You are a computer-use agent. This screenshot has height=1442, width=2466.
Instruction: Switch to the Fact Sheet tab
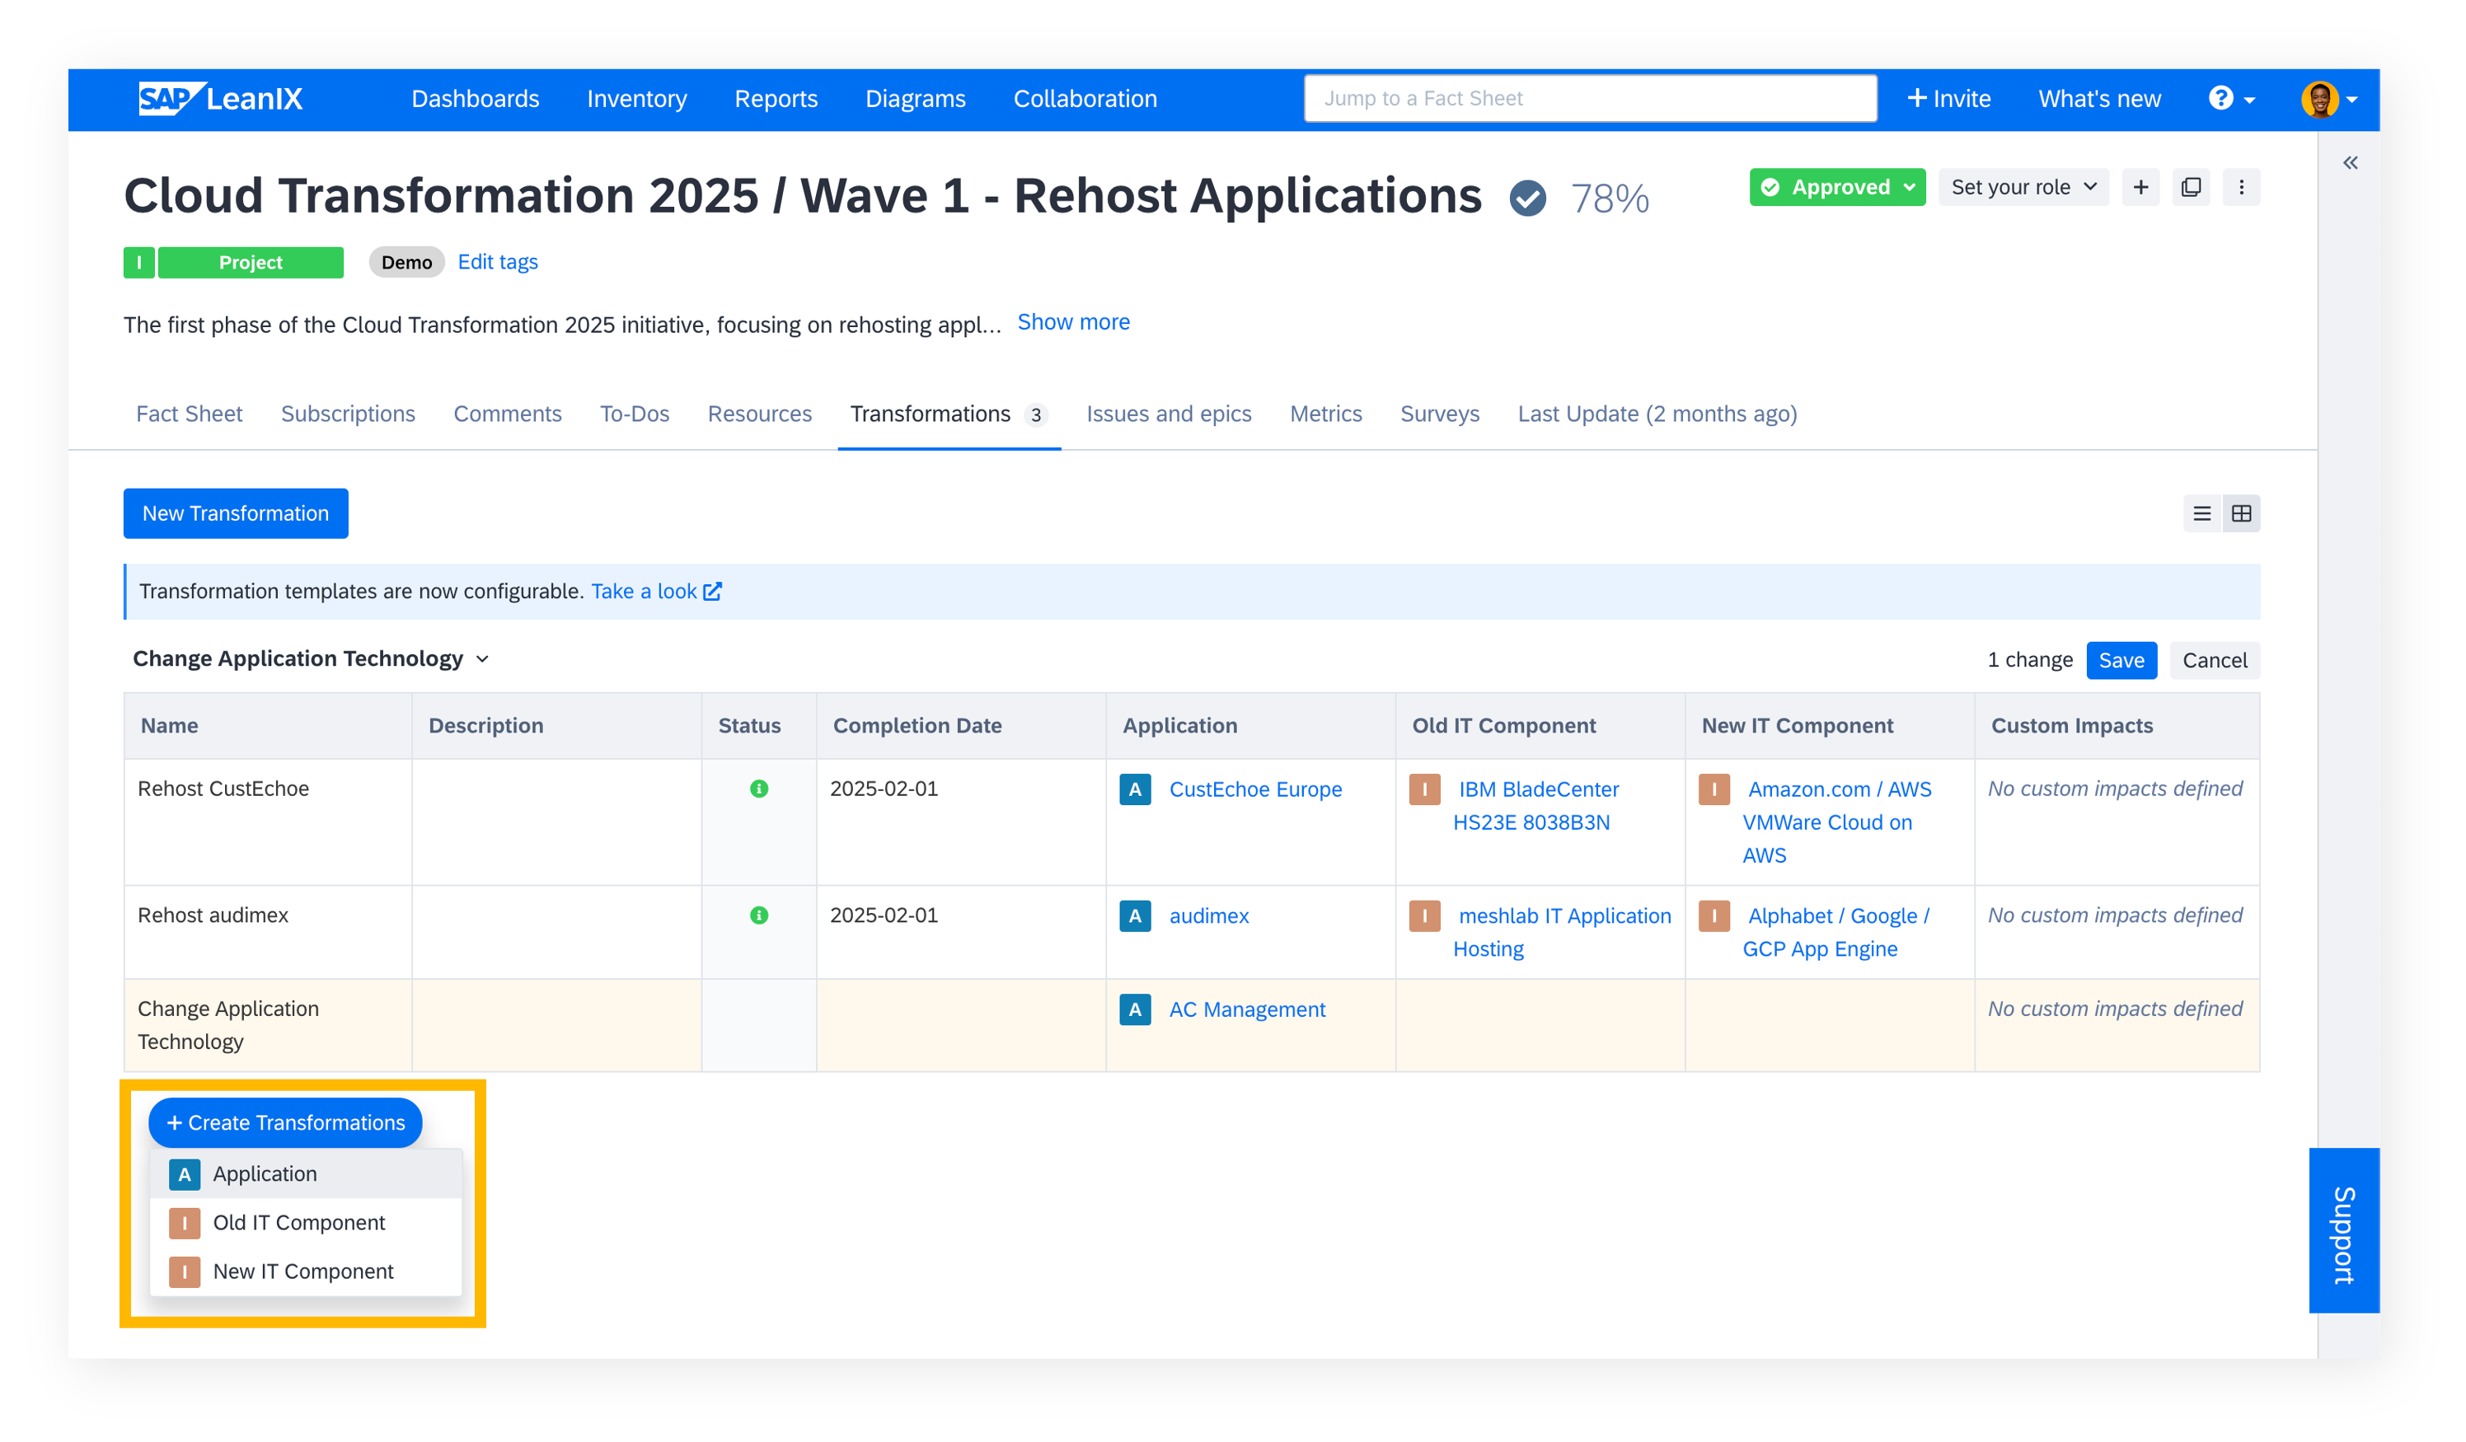tap(189, 414)
